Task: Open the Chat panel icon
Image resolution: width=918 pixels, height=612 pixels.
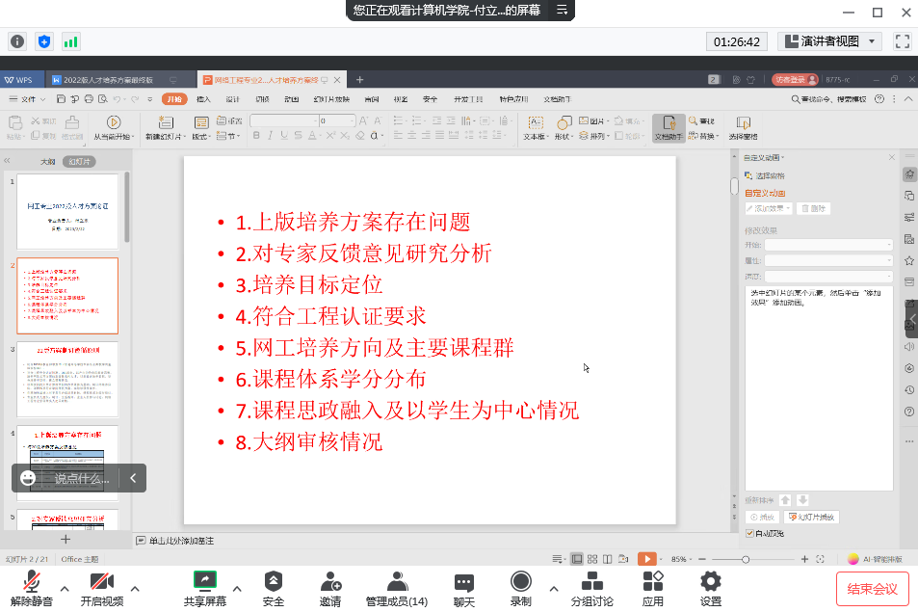Action: (464, 581)
